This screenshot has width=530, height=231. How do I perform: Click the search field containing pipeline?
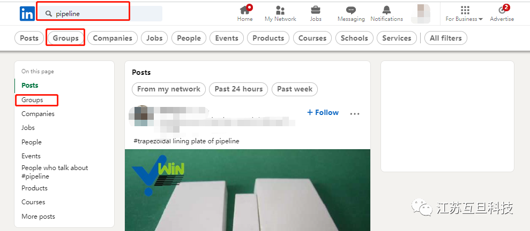pyautogui.click(x=100, y=13)
